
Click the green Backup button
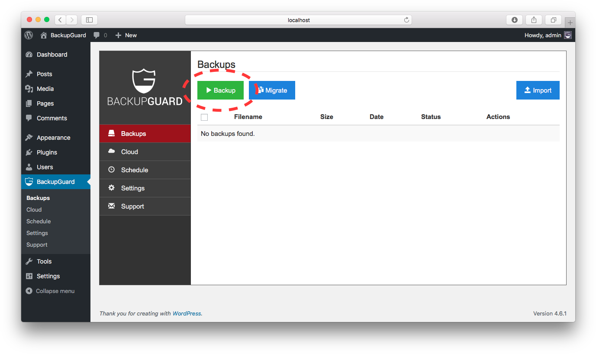click(x=220, y=90)
